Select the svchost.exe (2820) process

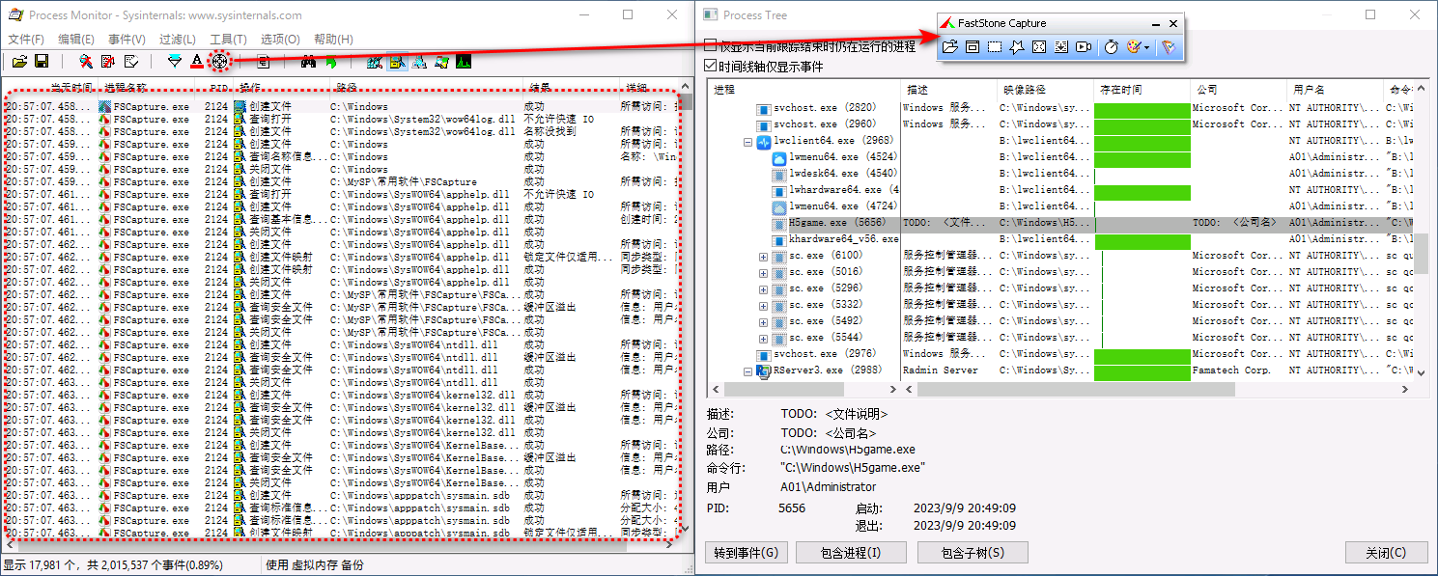click(825, 108)
